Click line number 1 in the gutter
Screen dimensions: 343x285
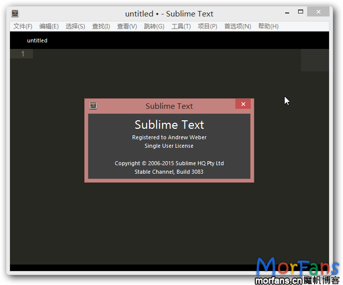(22, 54)
